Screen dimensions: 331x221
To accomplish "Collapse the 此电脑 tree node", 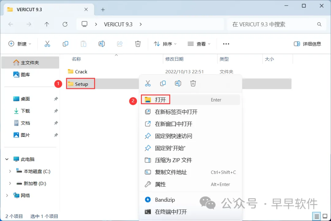I will 7,159.
